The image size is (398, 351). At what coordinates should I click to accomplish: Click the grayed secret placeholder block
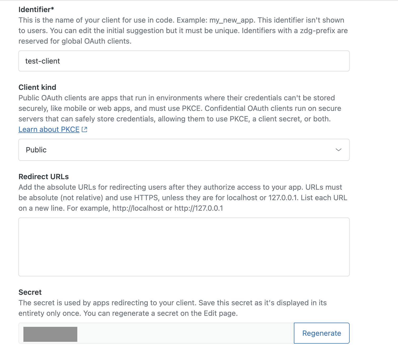click(x=50, y=333)
